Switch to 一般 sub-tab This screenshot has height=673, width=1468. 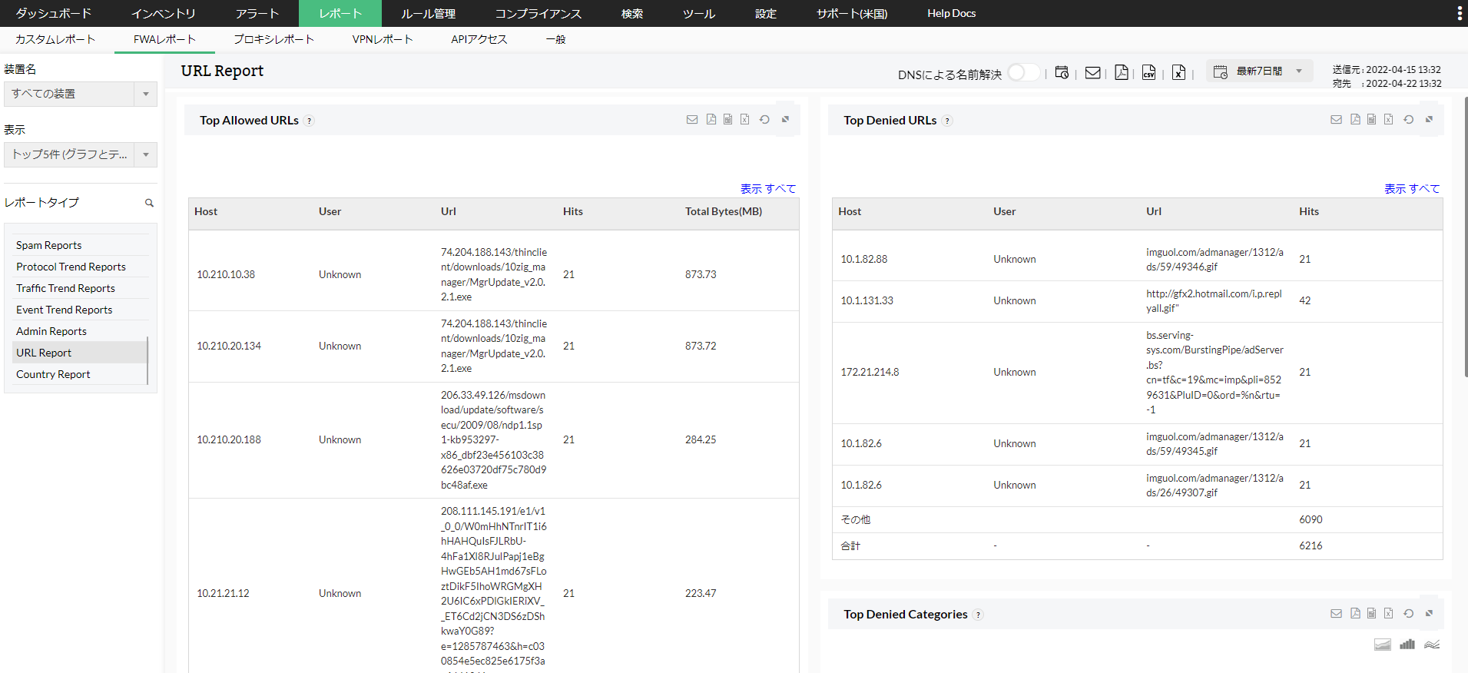tap(555, 39)
